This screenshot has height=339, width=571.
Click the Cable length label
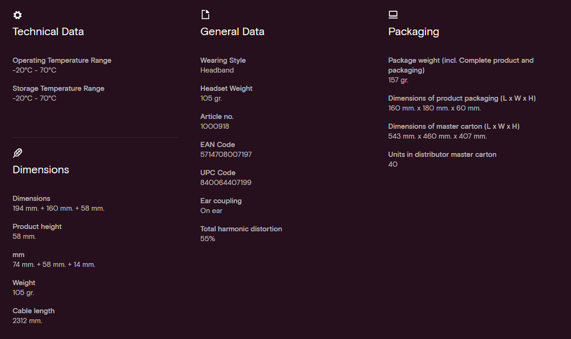click(x=33, y=311)
